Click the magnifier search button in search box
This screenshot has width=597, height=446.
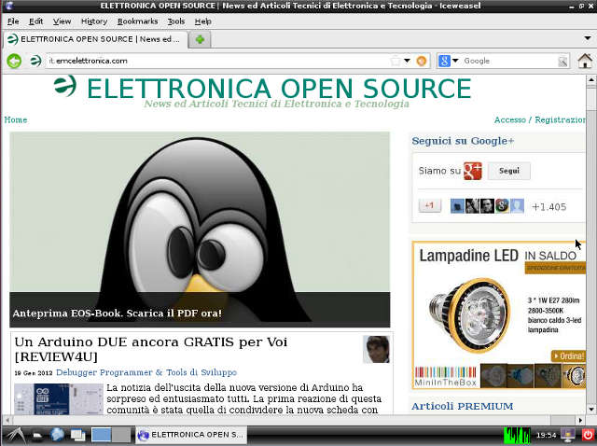click(562, 61)
